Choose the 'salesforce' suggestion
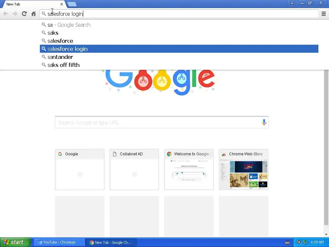329x247 pixels. 179,41
